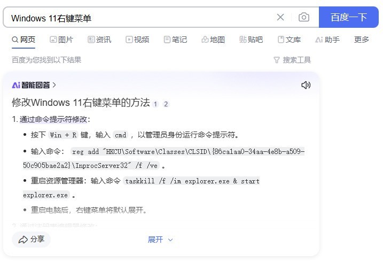Screen dimensions: 383x262
Task: Switch to the 图片 tab
Action: (61, 40)
